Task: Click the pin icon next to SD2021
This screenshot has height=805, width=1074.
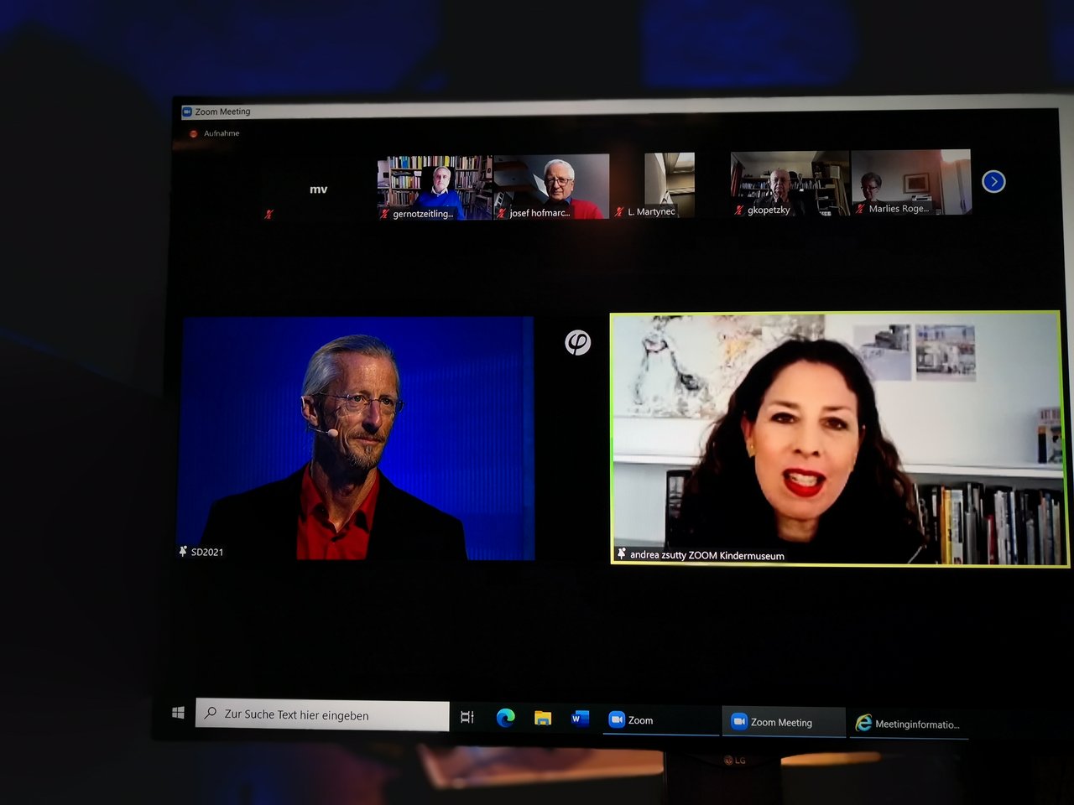Action: (183, 551)
